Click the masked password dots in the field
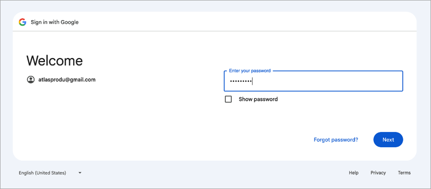 click(x=241, y=81)
